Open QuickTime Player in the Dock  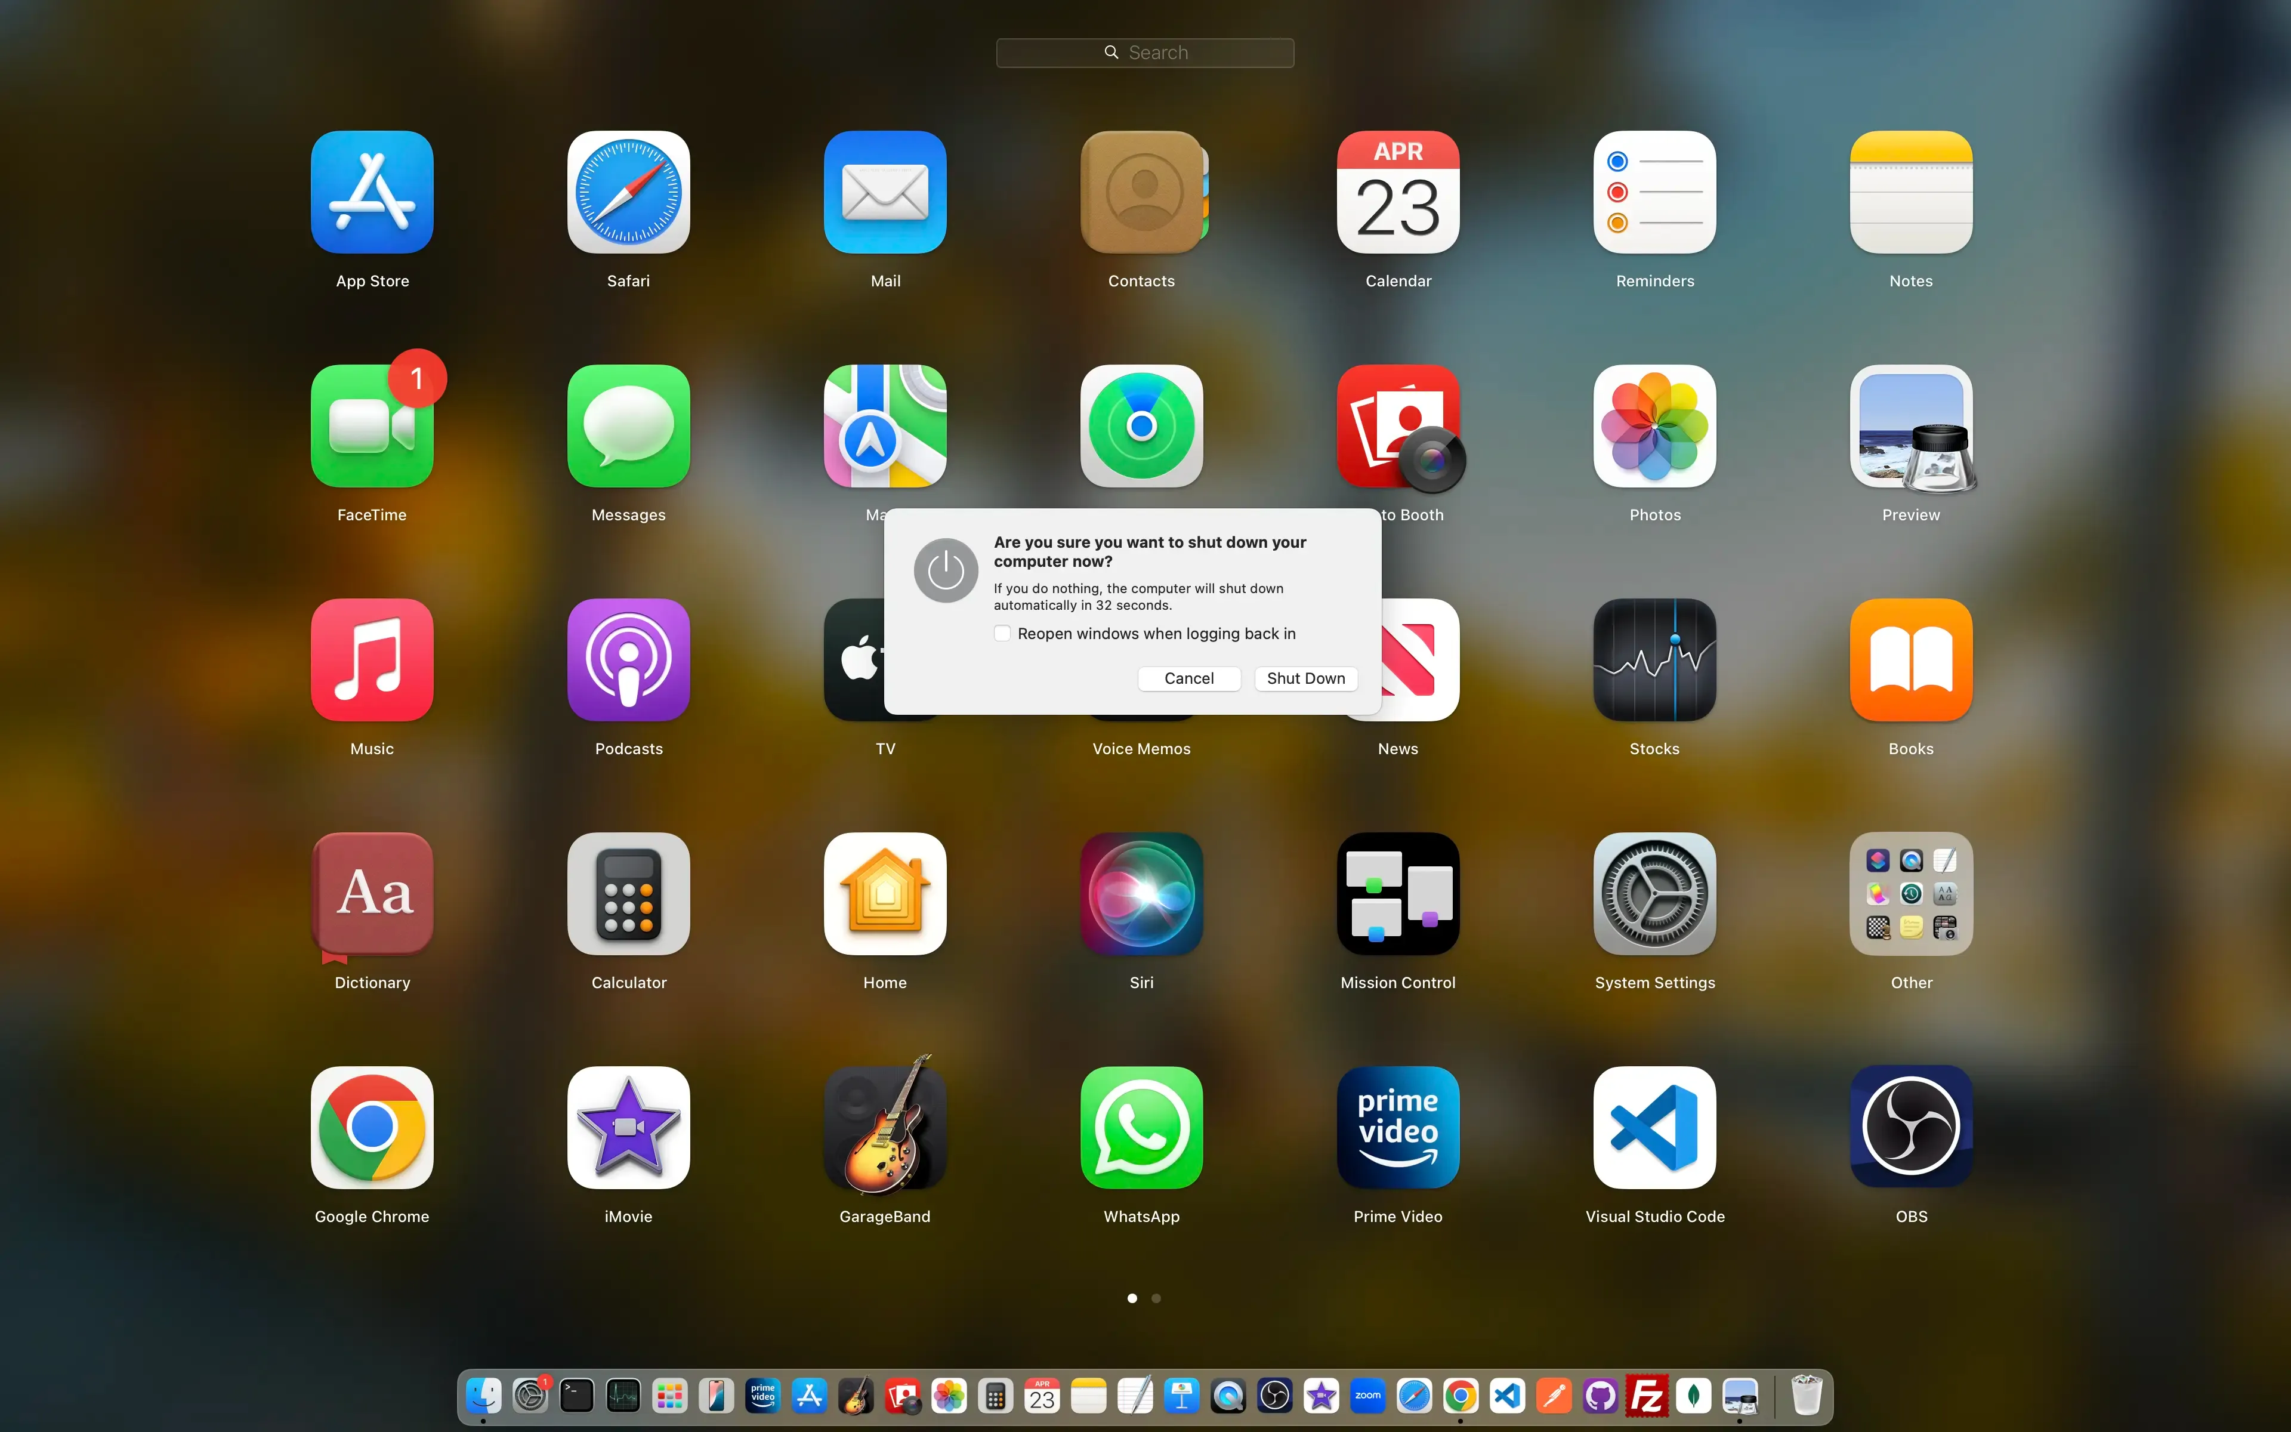1228,1396
